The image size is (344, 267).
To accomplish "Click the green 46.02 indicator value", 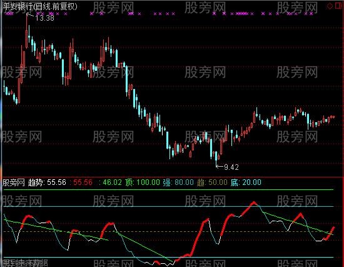I will [112, 182].
